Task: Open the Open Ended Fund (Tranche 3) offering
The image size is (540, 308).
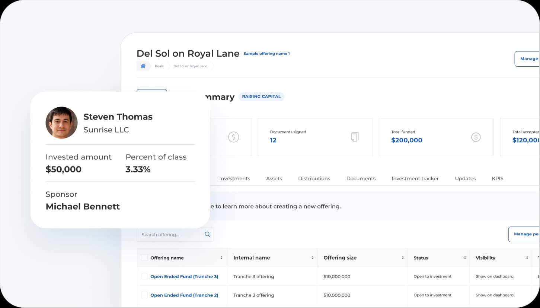Action: 184,276
